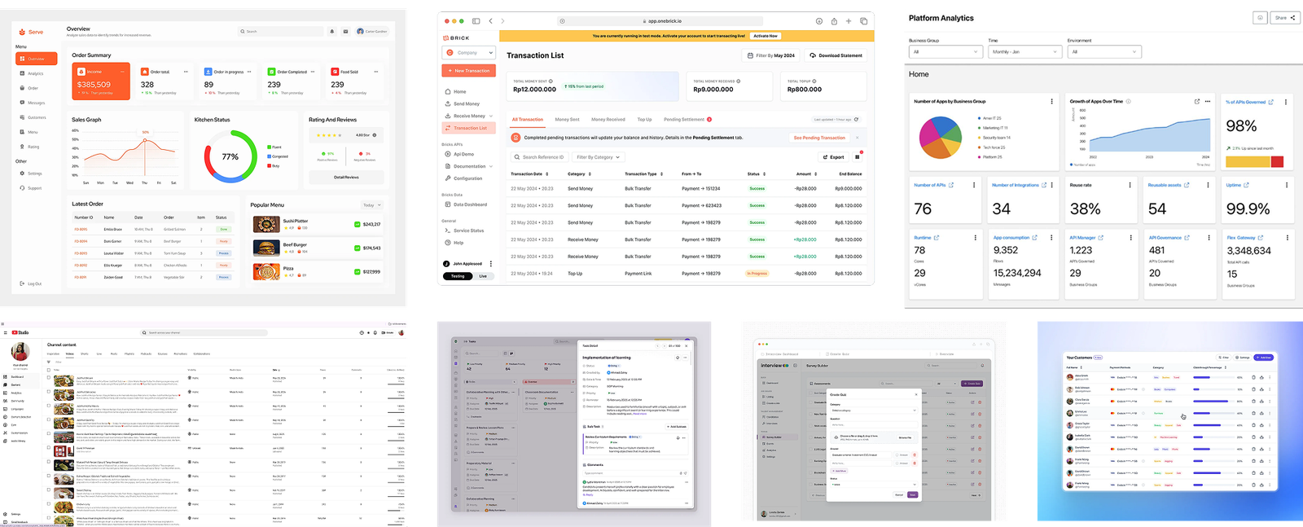Image resolution: width=1303 pixels, height=527 pixels.
Task: Open Customers in the Serve sidebar
Action: coord(33,117)
